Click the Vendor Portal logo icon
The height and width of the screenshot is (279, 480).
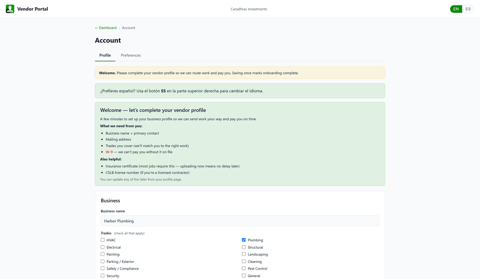point(10,9)
